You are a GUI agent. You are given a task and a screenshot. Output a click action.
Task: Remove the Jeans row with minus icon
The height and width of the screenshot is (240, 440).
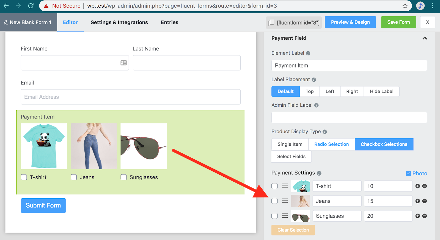pyautogui.click(x=425, y=201)
